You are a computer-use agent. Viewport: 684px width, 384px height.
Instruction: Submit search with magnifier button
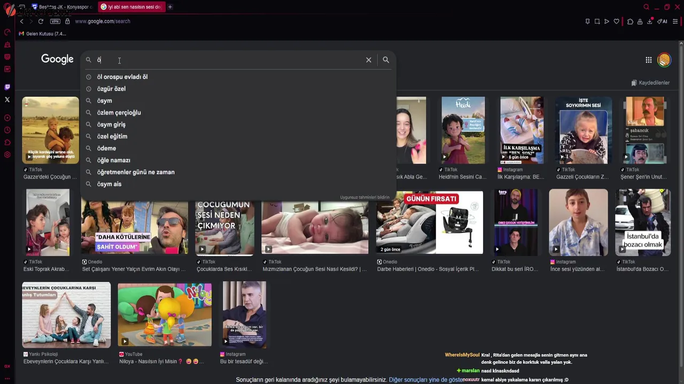click(x=386, y=60)
